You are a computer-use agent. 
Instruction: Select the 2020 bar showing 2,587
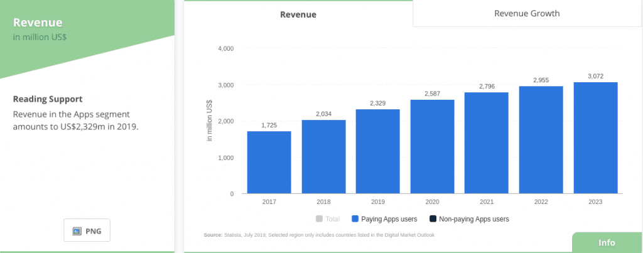(x=432, y=146)
